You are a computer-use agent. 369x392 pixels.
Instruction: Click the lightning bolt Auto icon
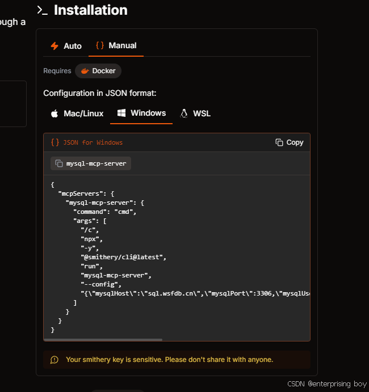pyautogui.click(x=54, y=46)
